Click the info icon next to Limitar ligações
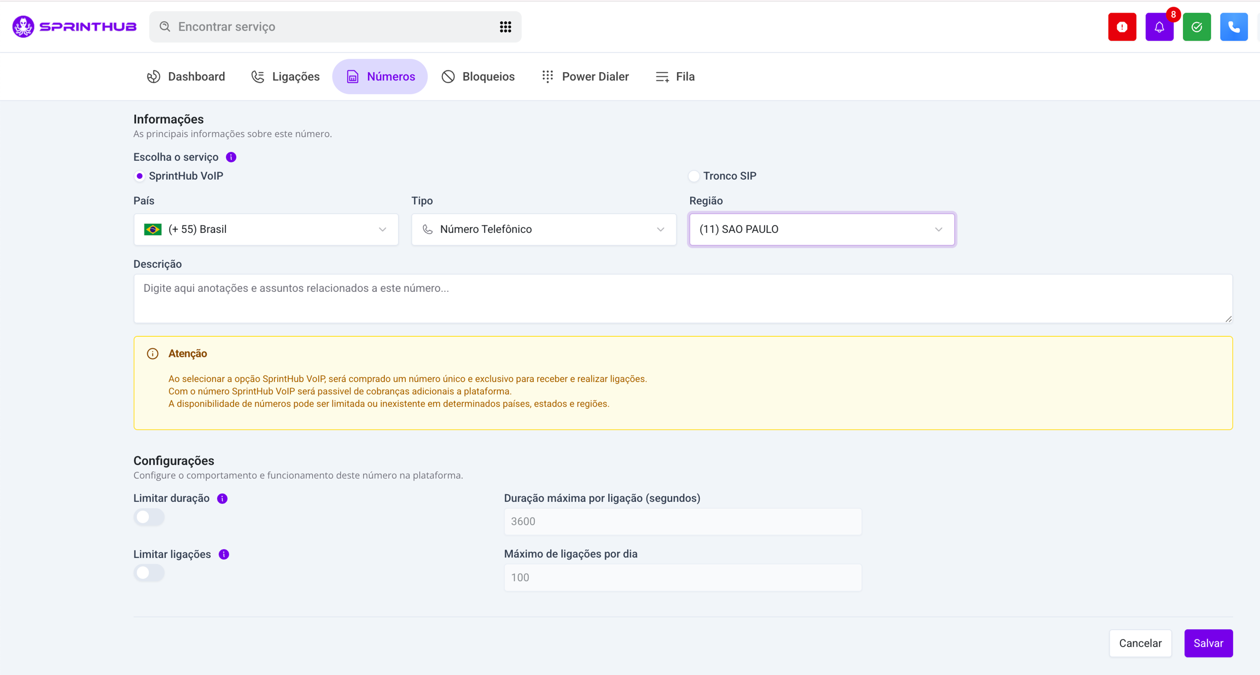 pyautogui.click(x=224, y=554)
